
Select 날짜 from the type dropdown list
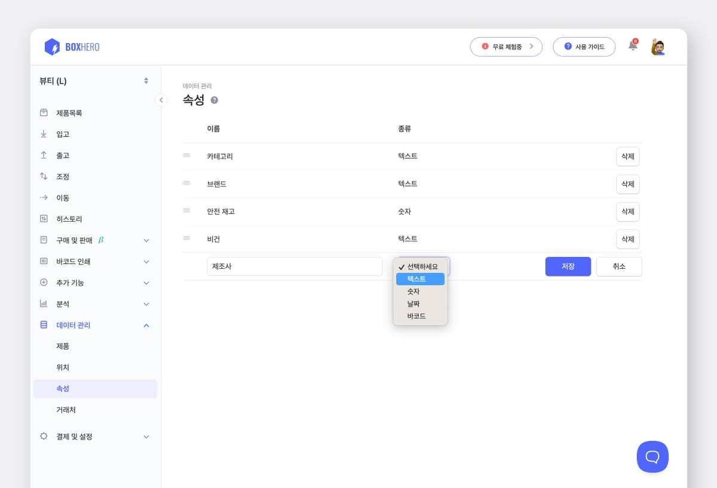click(x=412, y=303)
